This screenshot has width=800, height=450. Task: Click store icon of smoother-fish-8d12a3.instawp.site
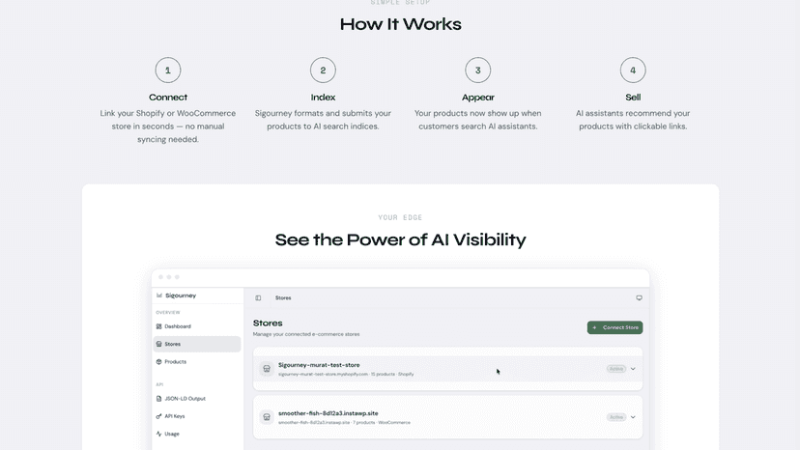267,417
